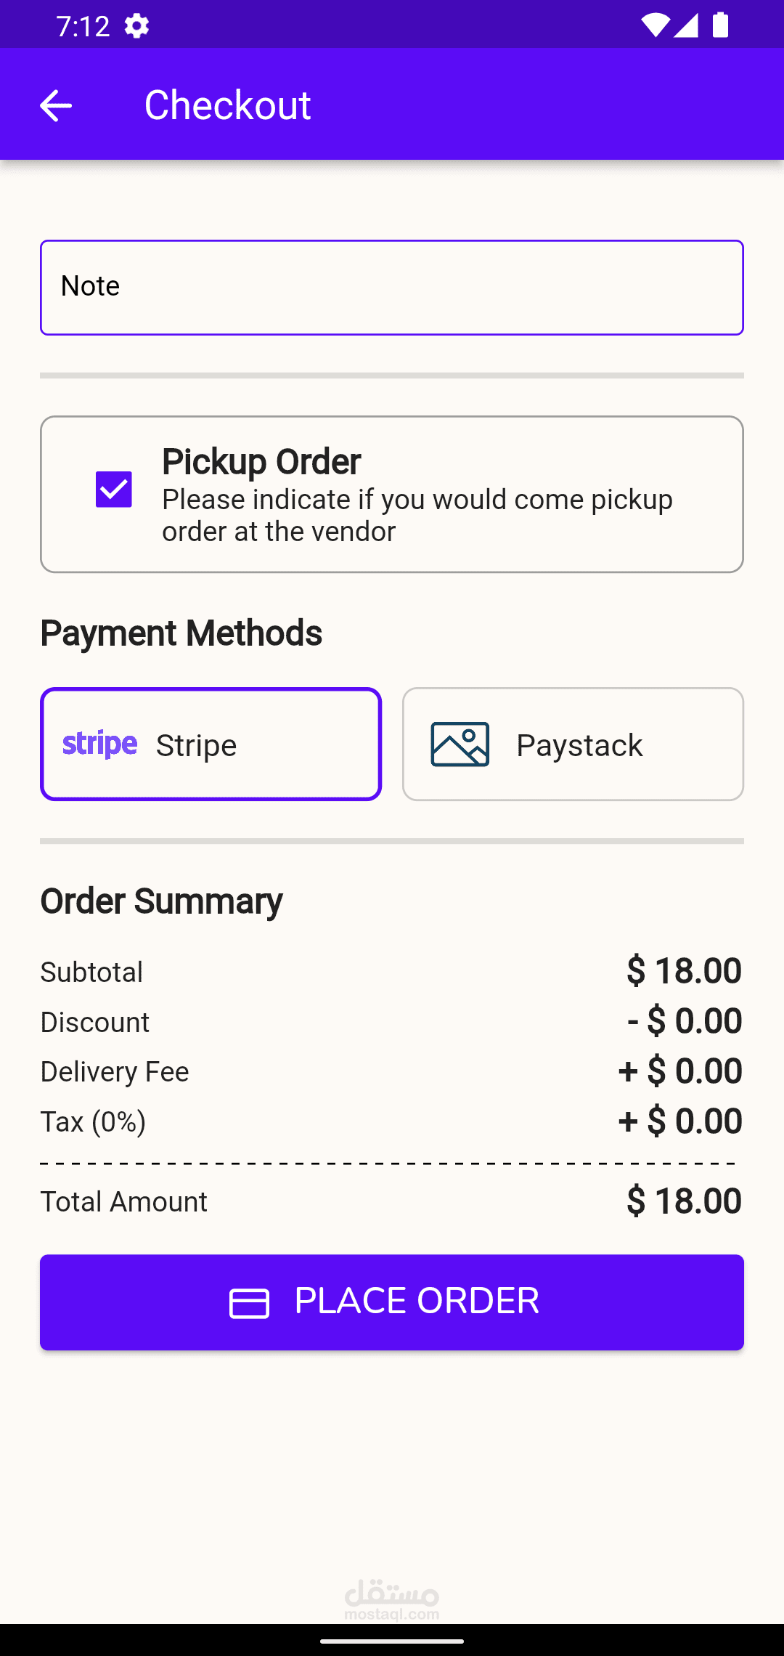Tap the back arrow icon
This screenshot has width=784, height=1656.
click(55, 105)
